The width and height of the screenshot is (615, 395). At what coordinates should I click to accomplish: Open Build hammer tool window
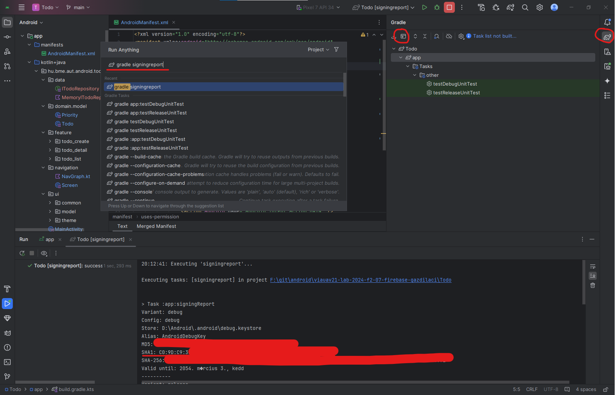[7, 289]
